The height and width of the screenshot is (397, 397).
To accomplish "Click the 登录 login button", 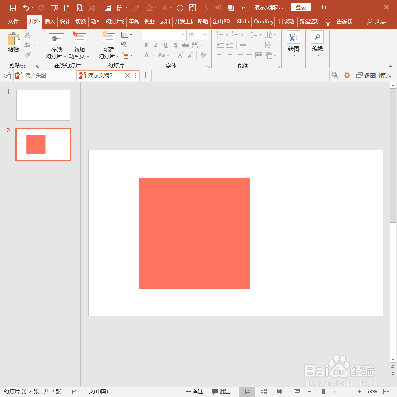I will pyautogui.click(x=301, y=7).
